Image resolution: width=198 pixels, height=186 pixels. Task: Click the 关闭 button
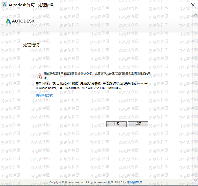tap(138, 124)
